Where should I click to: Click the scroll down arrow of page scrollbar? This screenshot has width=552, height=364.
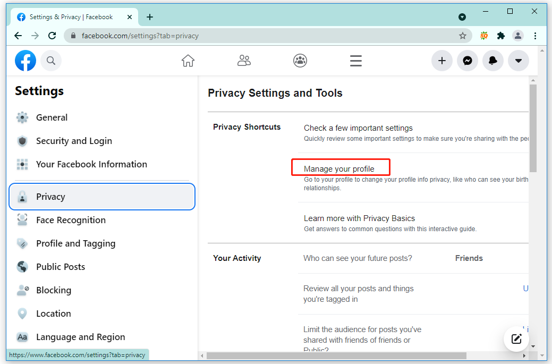pyautogui.click(x=533, y=346)
